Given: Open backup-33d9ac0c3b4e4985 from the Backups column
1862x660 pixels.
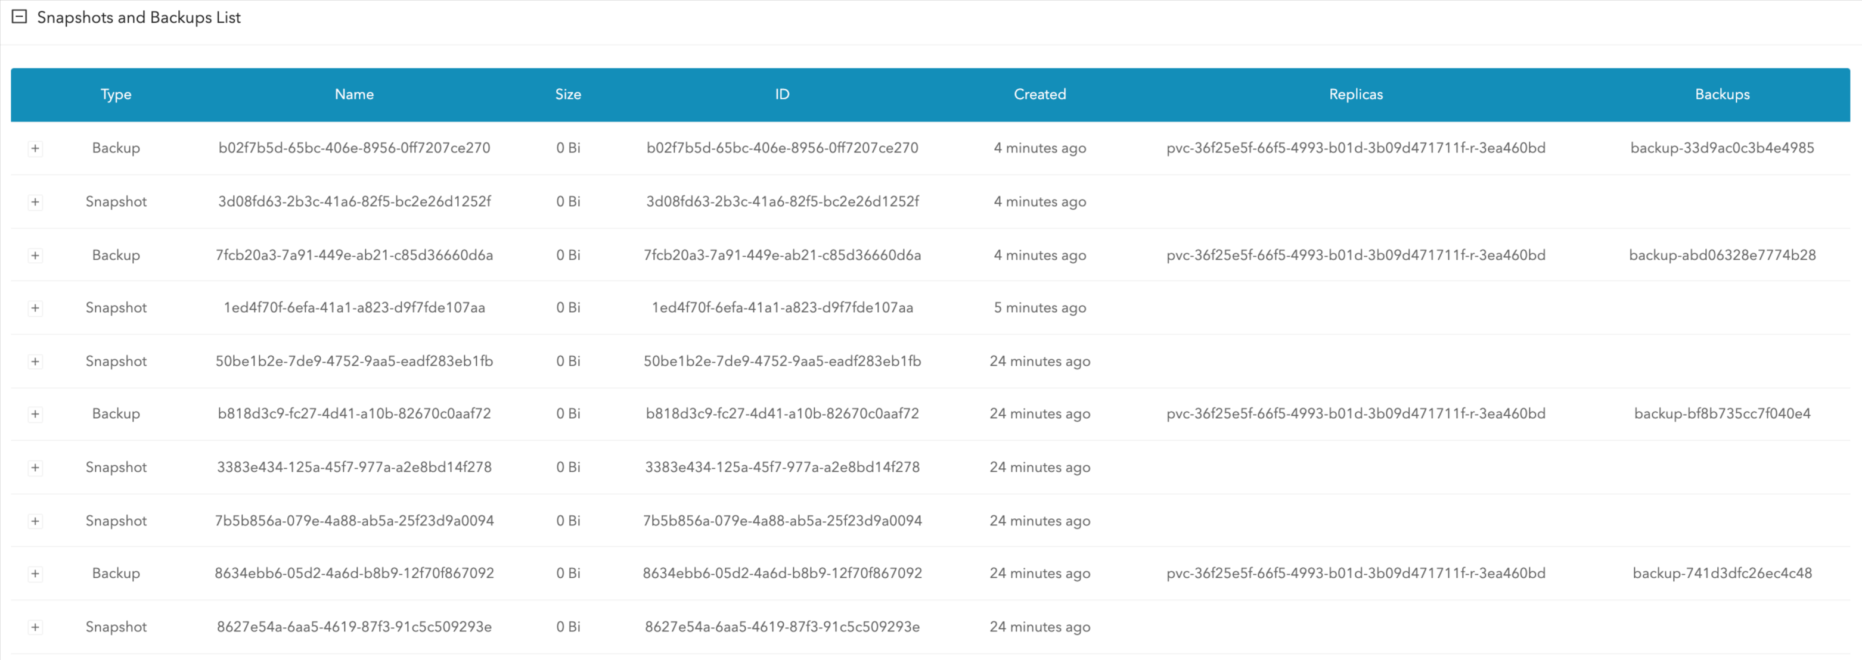Looking at the screenshot, I should (x=1723, y=148).
